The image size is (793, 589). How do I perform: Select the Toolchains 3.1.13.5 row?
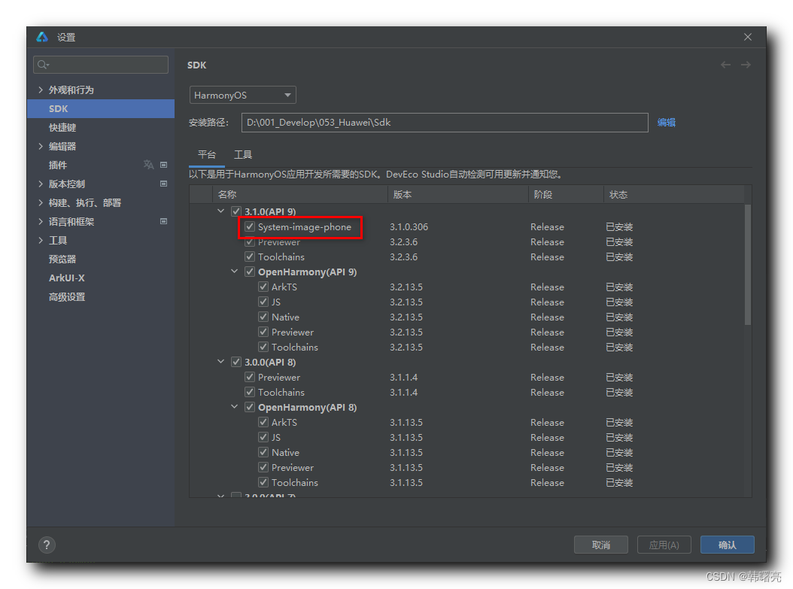tap(466, 482)
